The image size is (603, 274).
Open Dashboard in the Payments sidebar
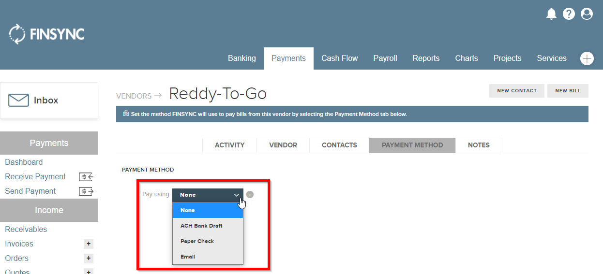point(24,162)
